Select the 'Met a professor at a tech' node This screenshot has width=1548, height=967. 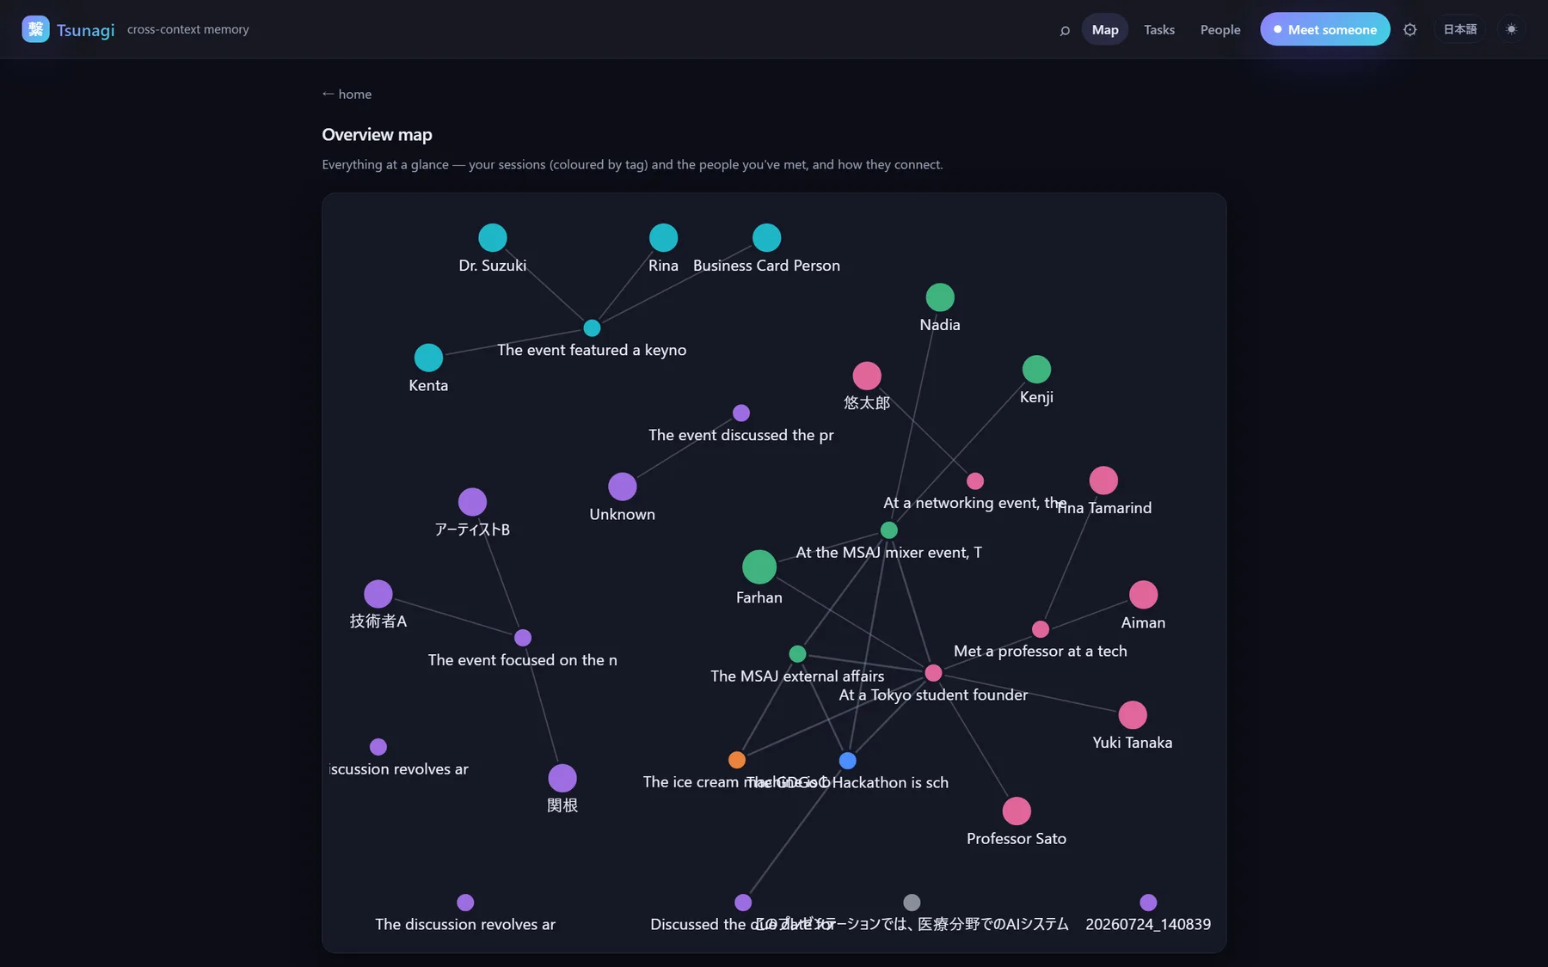tap(1041, 629)
